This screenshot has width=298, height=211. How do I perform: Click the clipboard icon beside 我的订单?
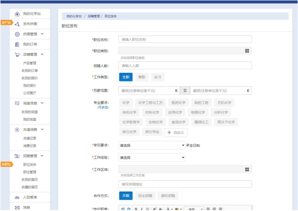click(17, 44)
